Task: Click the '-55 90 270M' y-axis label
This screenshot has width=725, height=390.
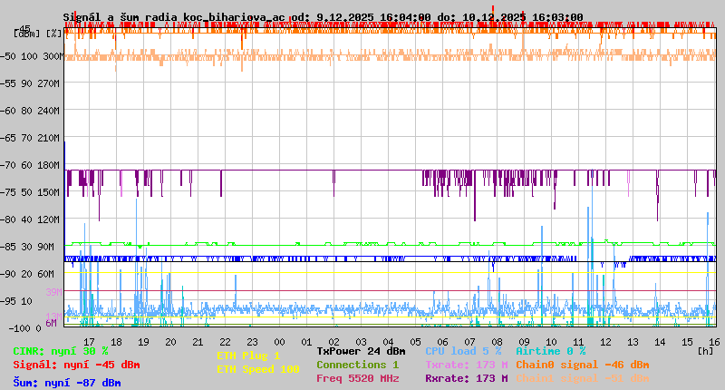Action: 30,83
